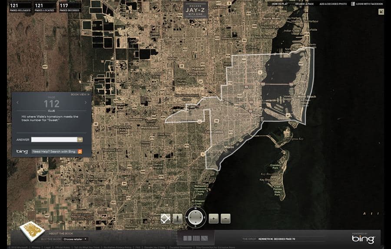
Task: Open Add A Decoded Photo
Action: tap(333, 4)
